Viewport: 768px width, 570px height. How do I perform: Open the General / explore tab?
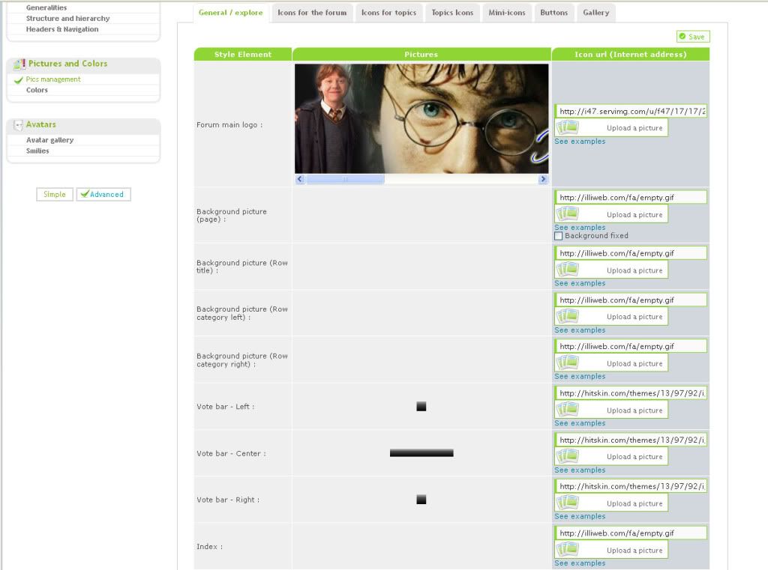(231, 13)
